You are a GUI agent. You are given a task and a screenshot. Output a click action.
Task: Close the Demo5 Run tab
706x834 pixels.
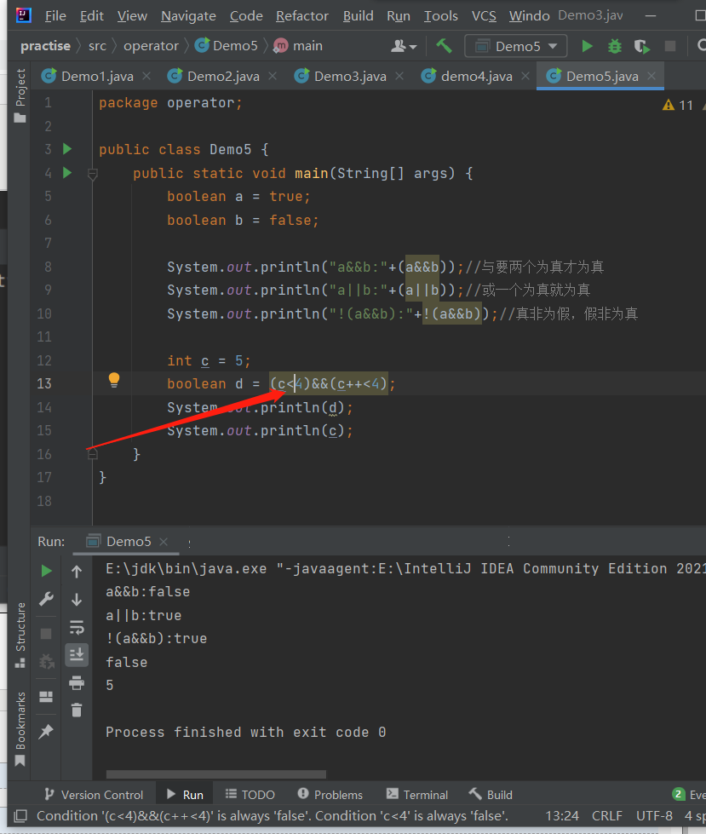[x=164, y=542]
